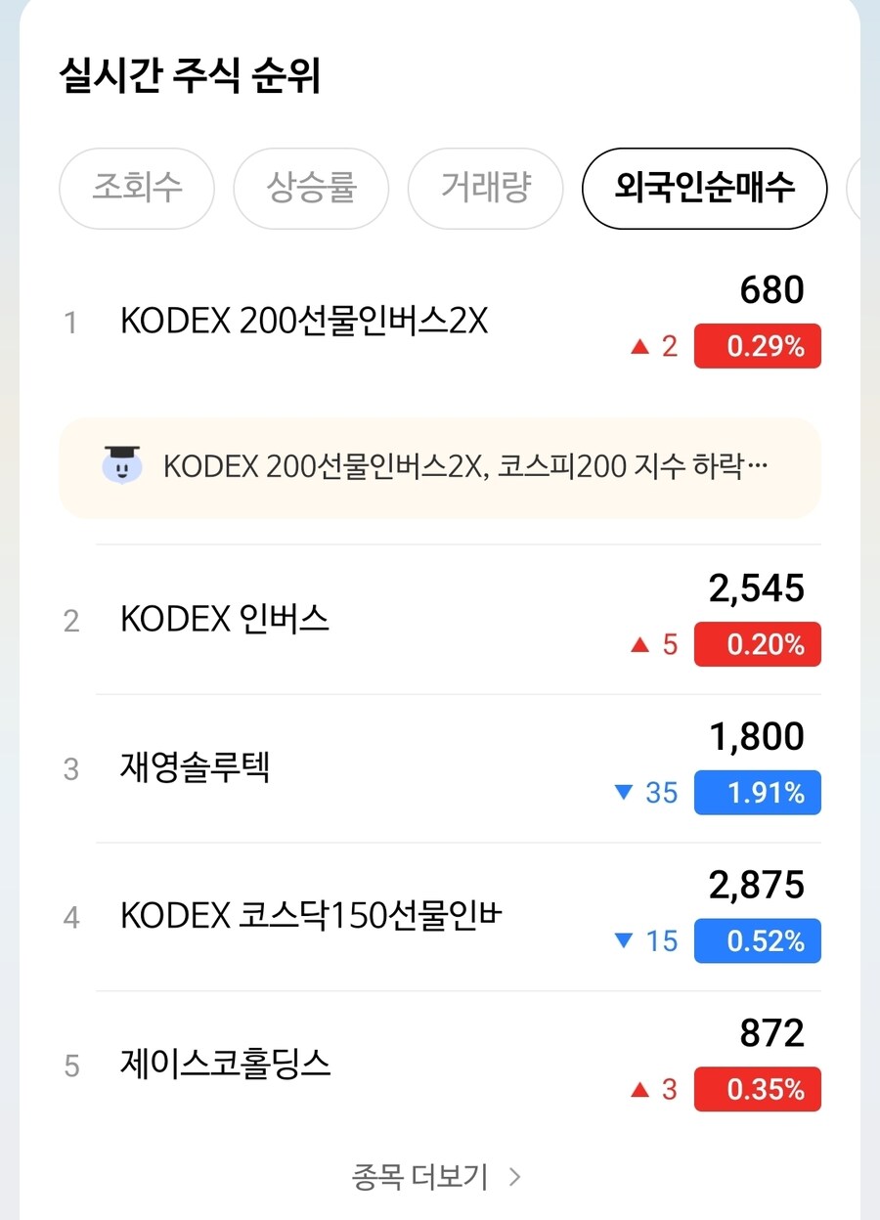Click the blue down arrow next to 재영솔루텍
This screenshot has width=880, height=1220.
point(624,793)
